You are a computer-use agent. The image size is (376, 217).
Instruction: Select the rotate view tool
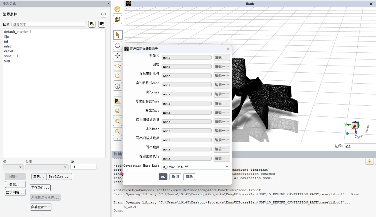coord(117,45)
